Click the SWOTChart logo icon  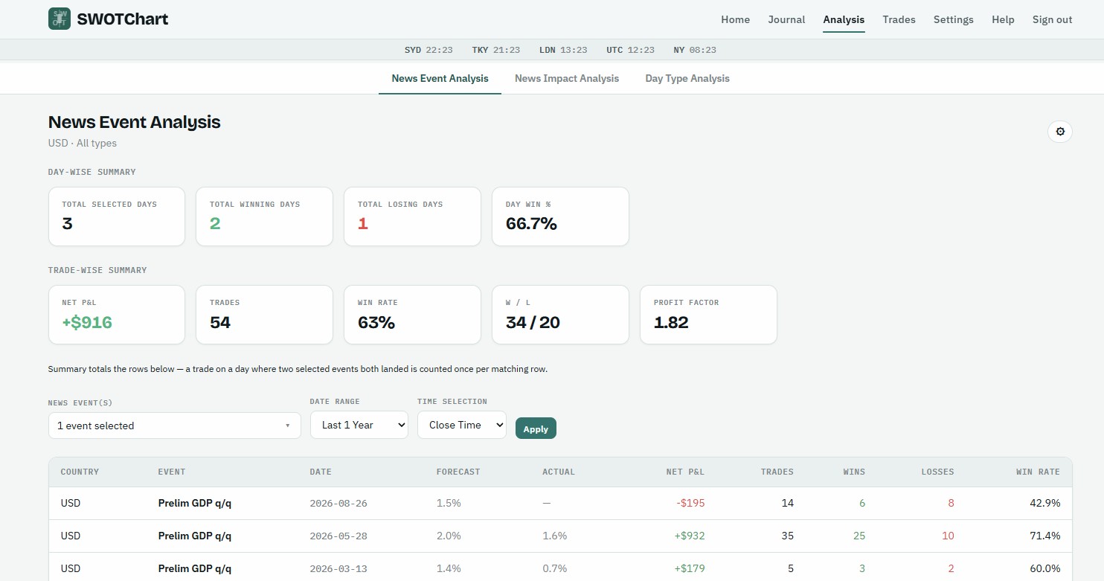click(x=59, y=19)
